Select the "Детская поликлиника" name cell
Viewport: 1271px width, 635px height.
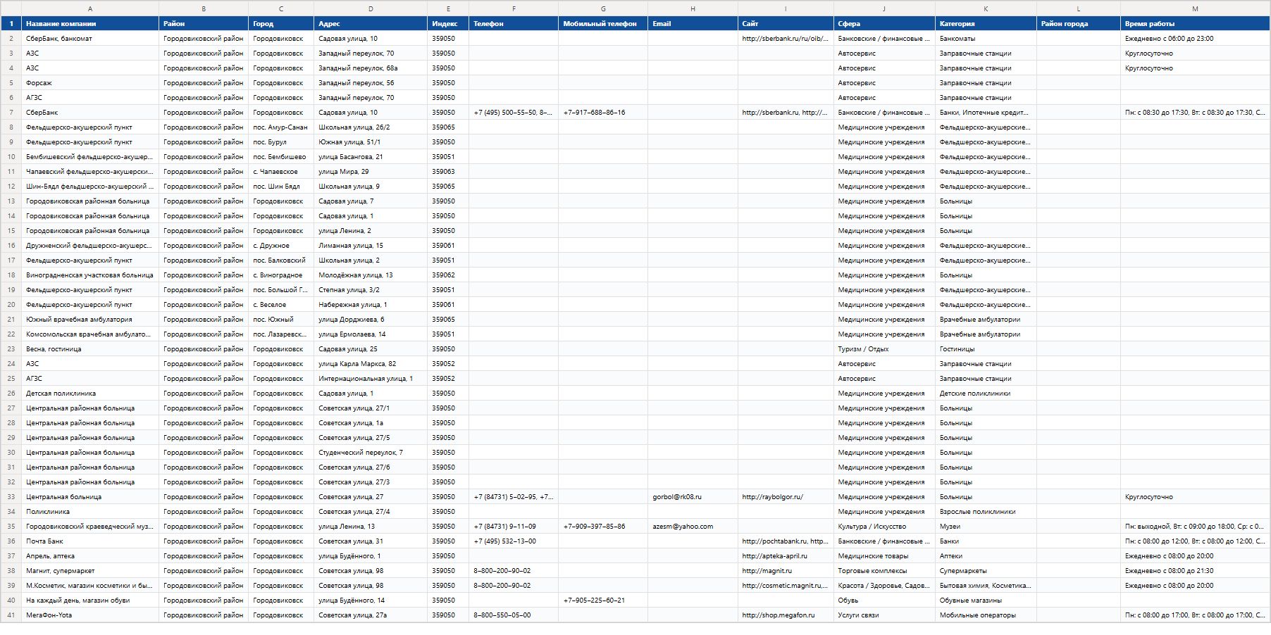tap(90, 394)
